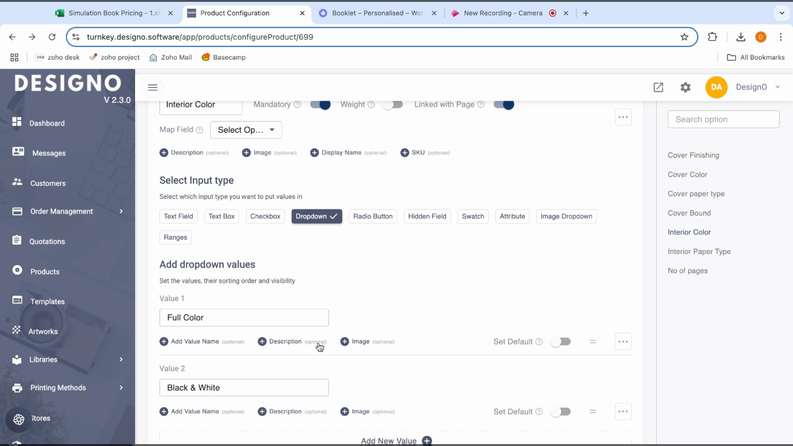The height and width of the screenshot is (446, 793).
Task: Toggle the Mandatory switch off
Action: (320, 105)
